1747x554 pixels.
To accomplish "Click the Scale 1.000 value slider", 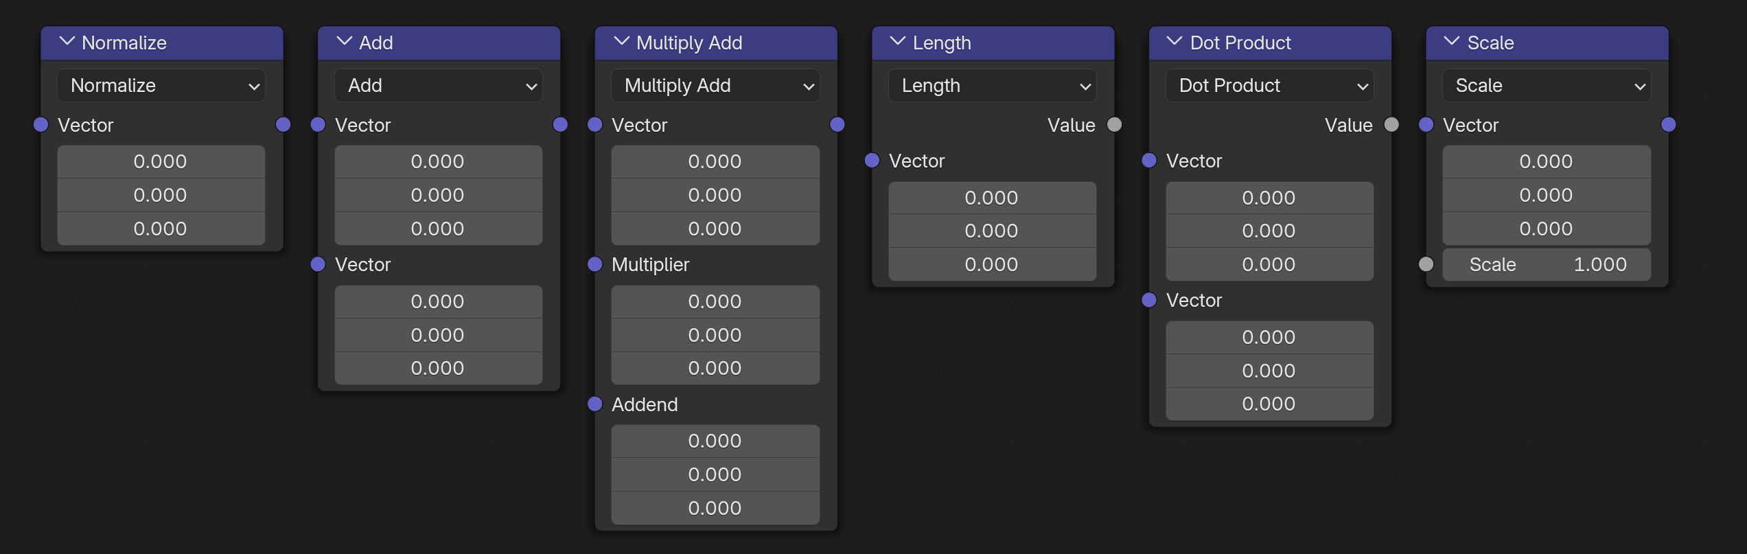I will pos(1547,264).
